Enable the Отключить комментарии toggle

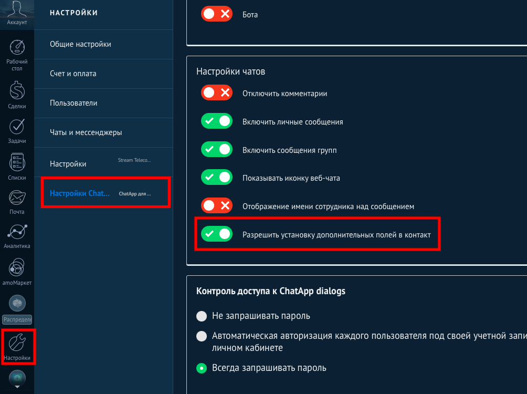(x=217, y=94)
